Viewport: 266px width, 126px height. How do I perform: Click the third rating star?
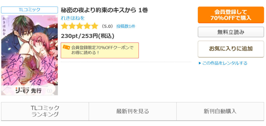click(79, 26)
